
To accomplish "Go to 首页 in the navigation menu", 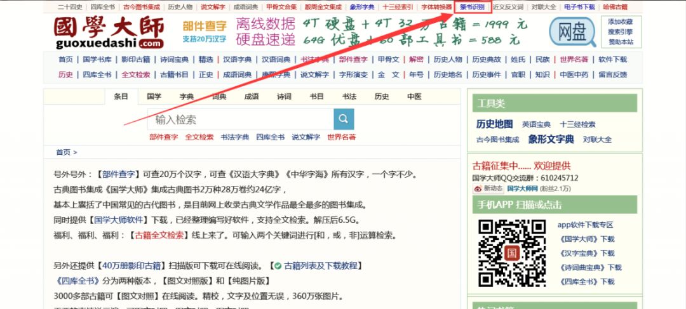I will (x=65, y=60).
